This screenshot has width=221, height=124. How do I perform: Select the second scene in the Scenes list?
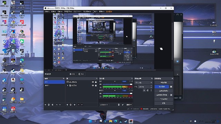[x=55, y=85]
